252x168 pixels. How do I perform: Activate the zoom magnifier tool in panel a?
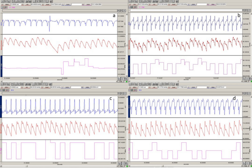pos(126,79)
